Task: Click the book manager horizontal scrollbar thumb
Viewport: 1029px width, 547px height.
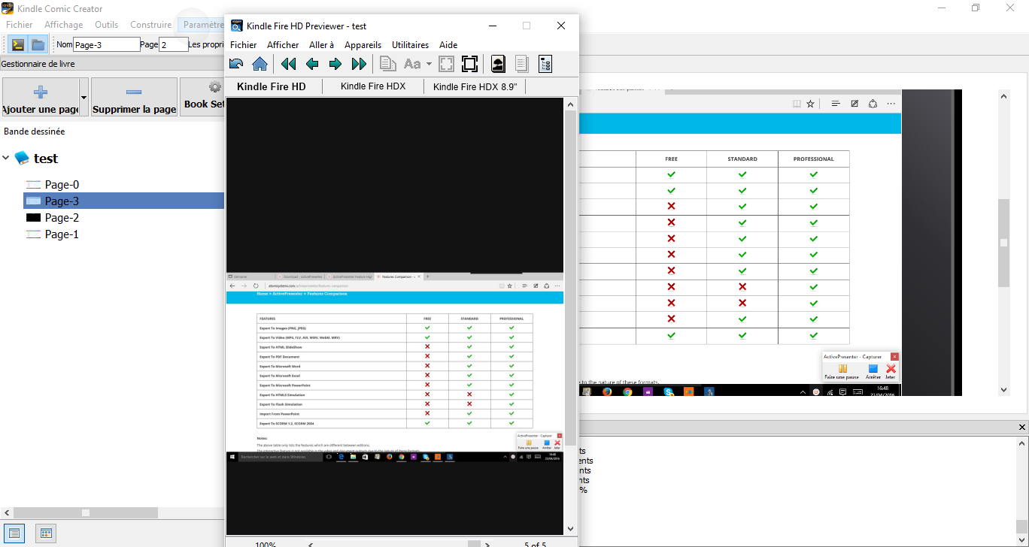Action: (x=86, y=513)
